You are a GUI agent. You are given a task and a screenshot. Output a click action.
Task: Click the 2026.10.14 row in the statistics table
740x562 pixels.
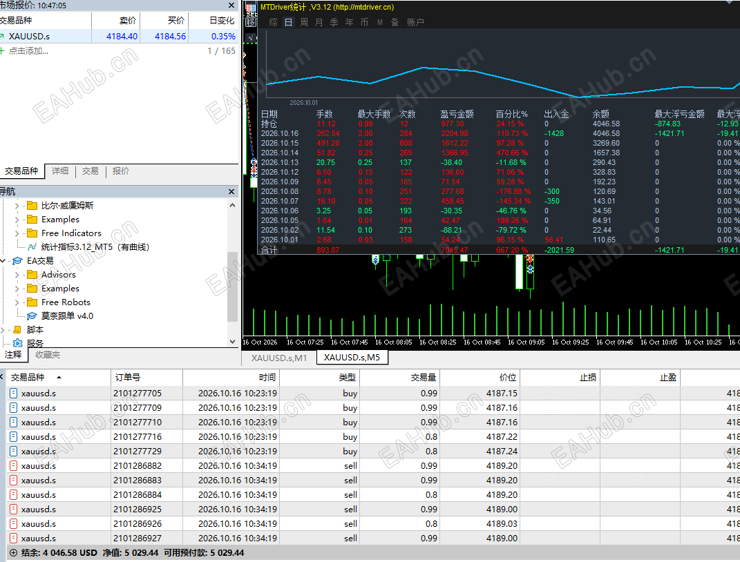(x=500, y=153)
